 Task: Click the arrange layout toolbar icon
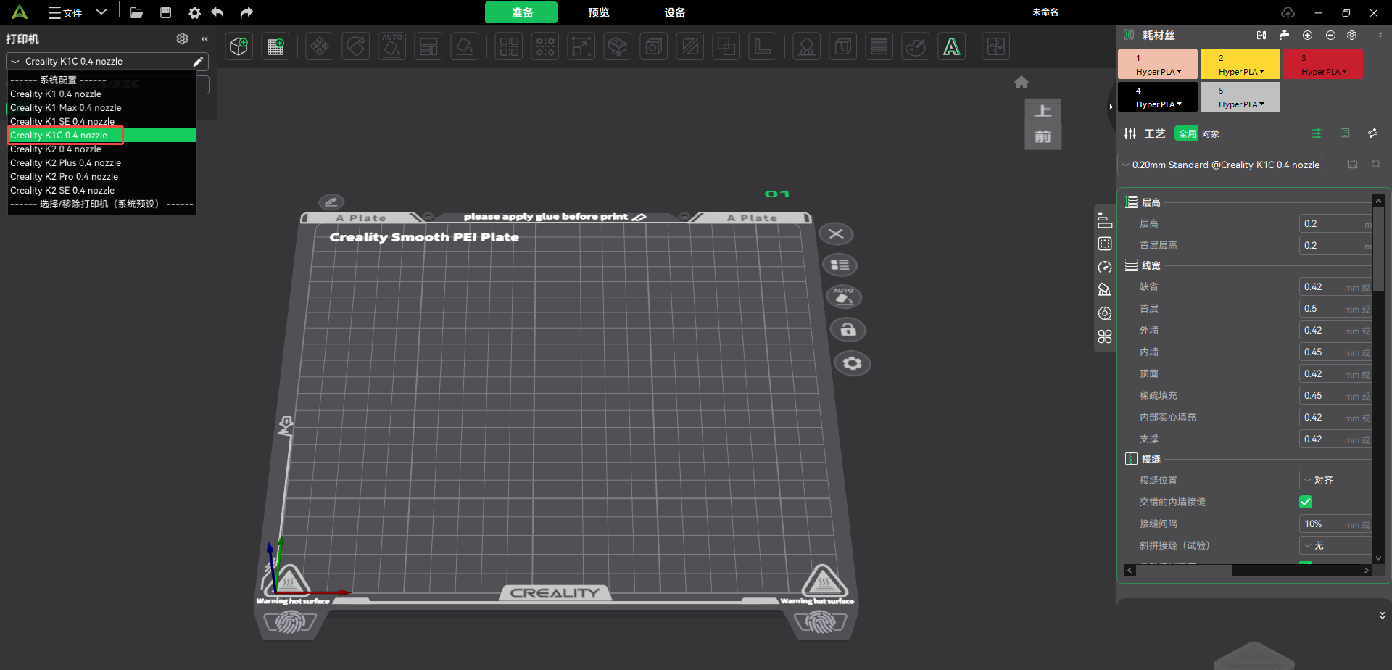point(428,47)
